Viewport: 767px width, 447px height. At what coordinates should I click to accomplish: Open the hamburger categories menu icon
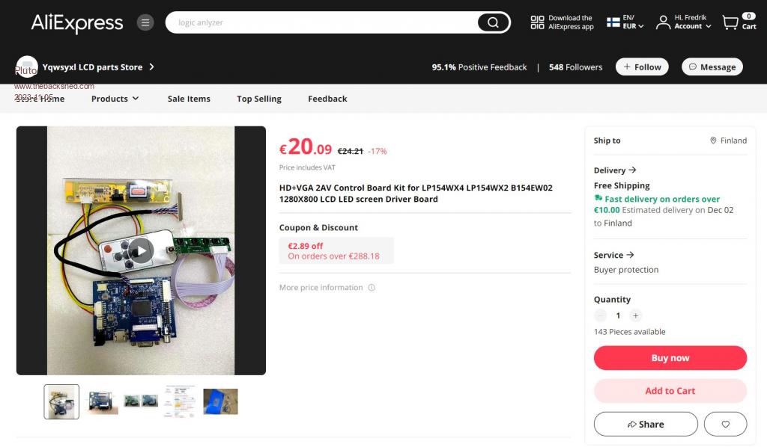click(x=145, y=22)
